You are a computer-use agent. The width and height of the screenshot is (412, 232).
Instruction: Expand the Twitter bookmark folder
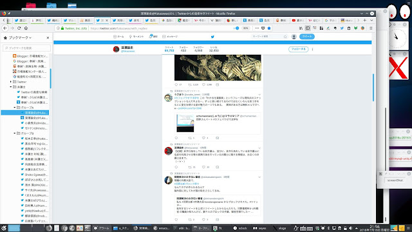[11, 82]
